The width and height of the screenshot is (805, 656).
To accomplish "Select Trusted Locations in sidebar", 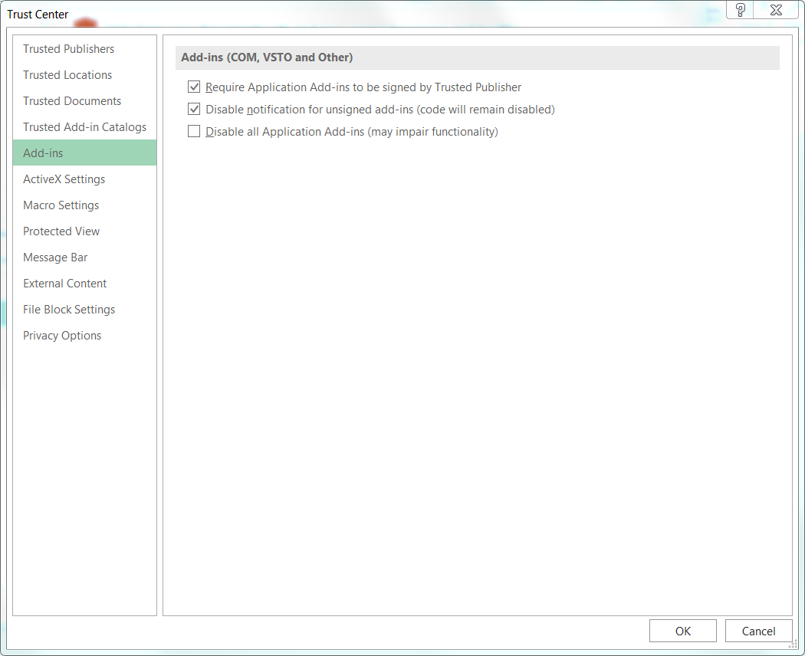I will [67, 75].
